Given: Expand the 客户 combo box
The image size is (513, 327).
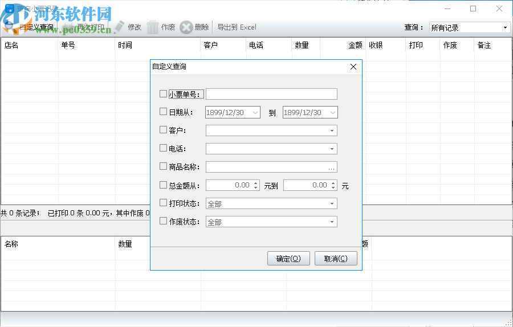Looking at the screenshot, I should coord(332,131).
